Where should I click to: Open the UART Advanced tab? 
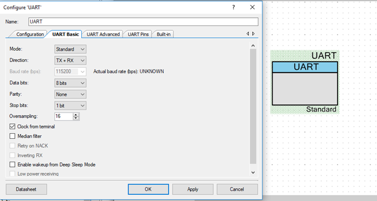(103, 34)
